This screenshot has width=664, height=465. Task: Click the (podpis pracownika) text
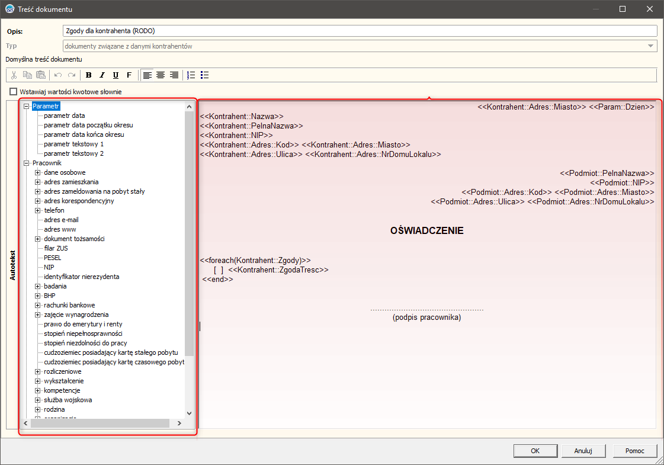(x=427, y=317)
